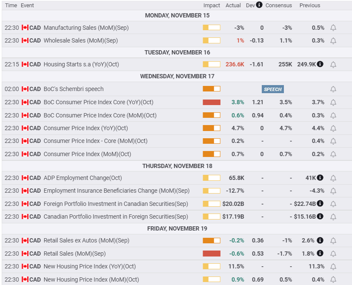This screenshot has width=352, height=285.
Task: Click info icon next to $15.16B previous
Action: point(320,217)
